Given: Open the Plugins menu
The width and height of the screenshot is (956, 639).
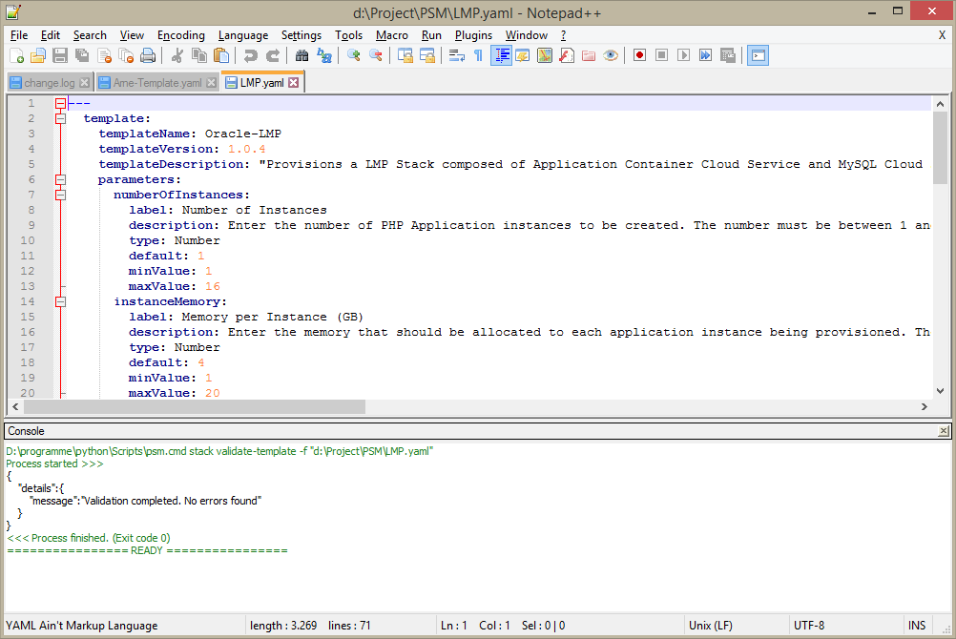Looking at the screenshot, I should coord(474,35).
